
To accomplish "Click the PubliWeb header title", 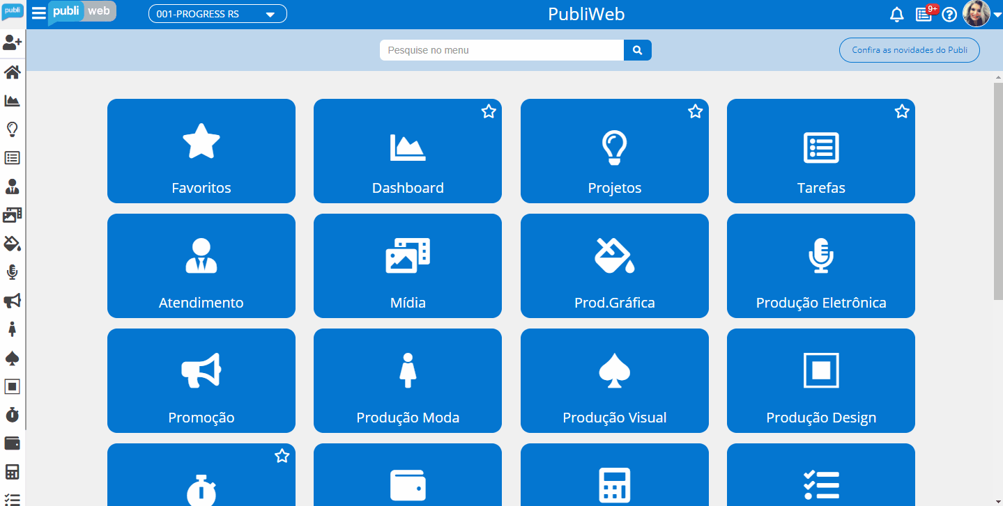I will (586, 14).
